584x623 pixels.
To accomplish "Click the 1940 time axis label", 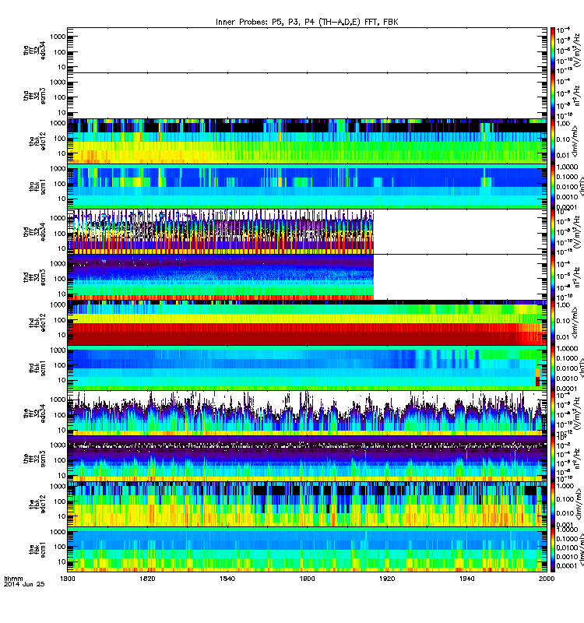I will pyautogui.click(x=466, y=579).
